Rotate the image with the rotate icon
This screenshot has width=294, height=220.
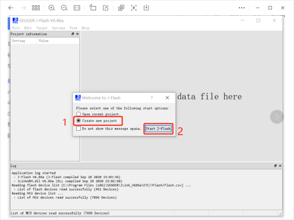(x=93, y=8)
